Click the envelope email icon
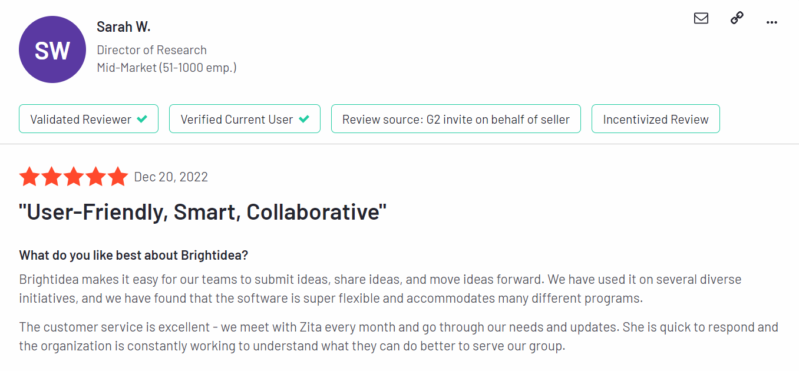This screenshot has width=799, height=371. pos(701,18)
